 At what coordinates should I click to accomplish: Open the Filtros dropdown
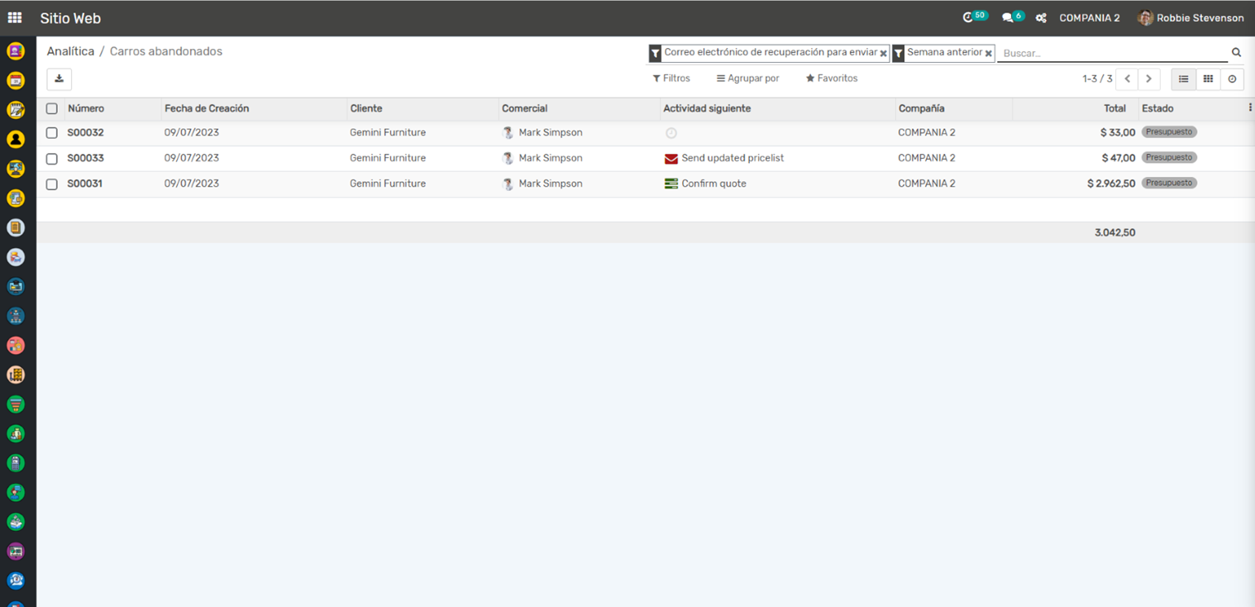coord(671,79)
